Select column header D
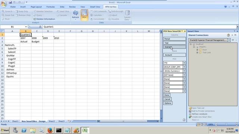239x134 pixels. [x=48, y=31]
